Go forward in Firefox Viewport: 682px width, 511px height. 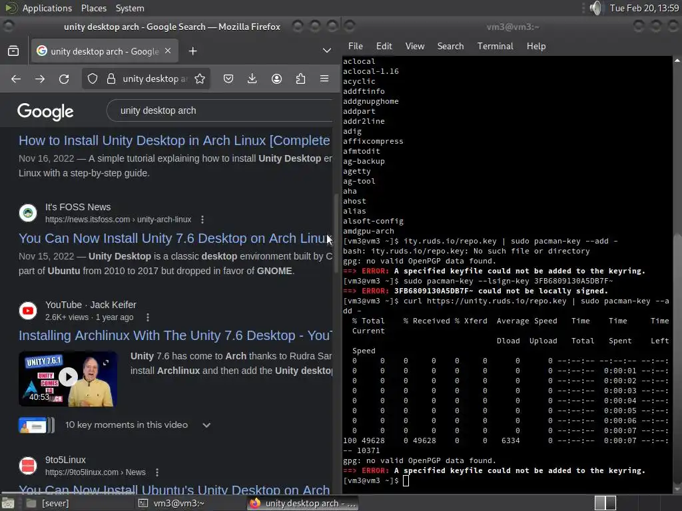coord(40,79)
